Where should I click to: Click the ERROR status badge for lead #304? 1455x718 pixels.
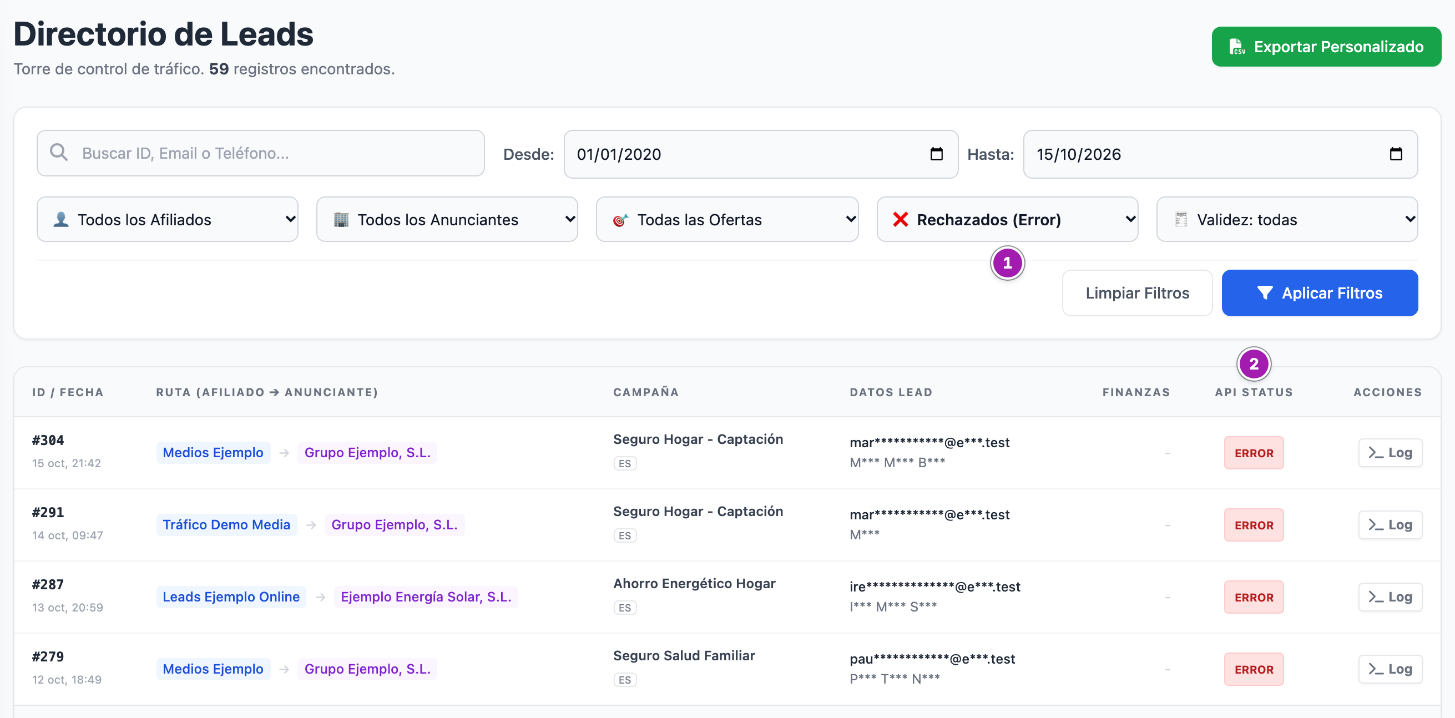click(x=1254, y=453)
